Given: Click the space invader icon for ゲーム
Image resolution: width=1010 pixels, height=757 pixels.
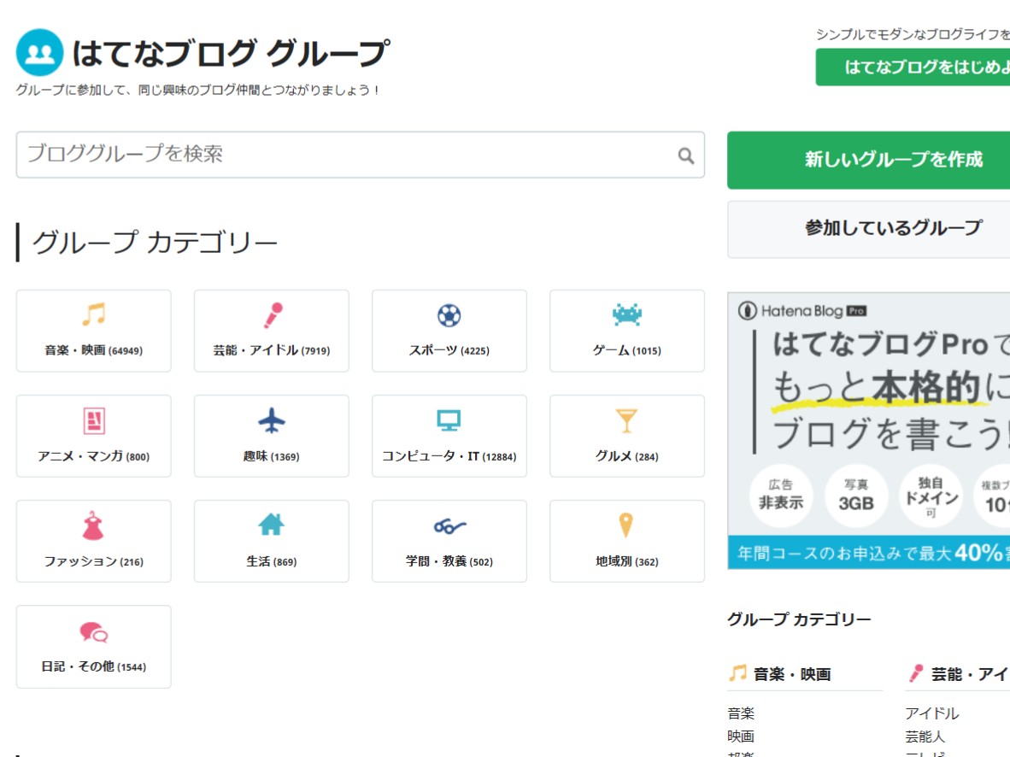Looking at the screenshot, I should [x=626, y=314].
